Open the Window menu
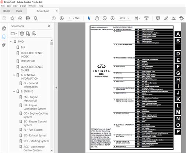Image resolution: width=186 pixels, height=153 pixels. tap(32, 6)
